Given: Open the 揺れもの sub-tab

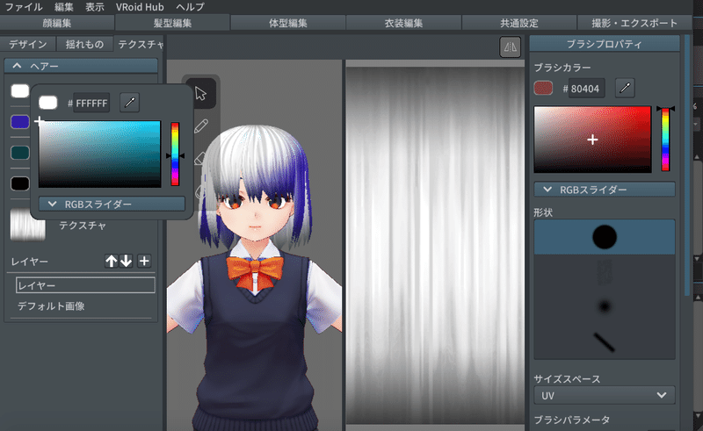Looking at the screenshot, I should (84, 44).
